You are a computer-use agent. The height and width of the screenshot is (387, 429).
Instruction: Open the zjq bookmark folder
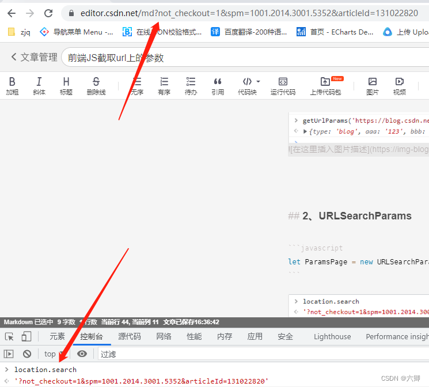pos(19,32)
